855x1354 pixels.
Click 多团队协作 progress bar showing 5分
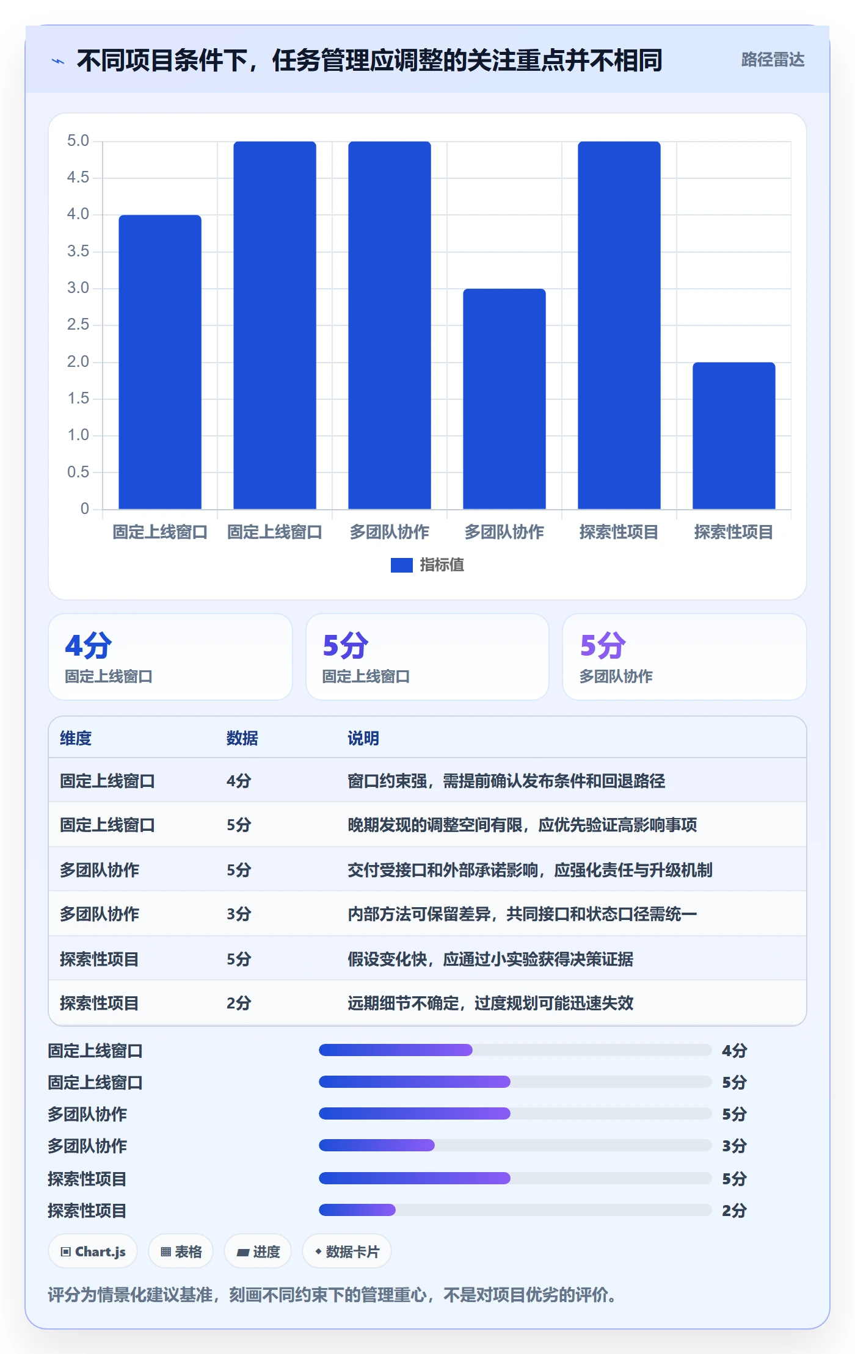[515, 1113]
